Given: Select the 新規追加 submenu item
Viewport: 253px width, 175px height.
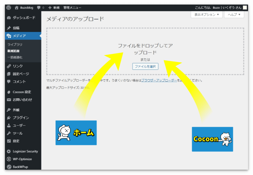Looking at the screenshot, I should point(13,51).
